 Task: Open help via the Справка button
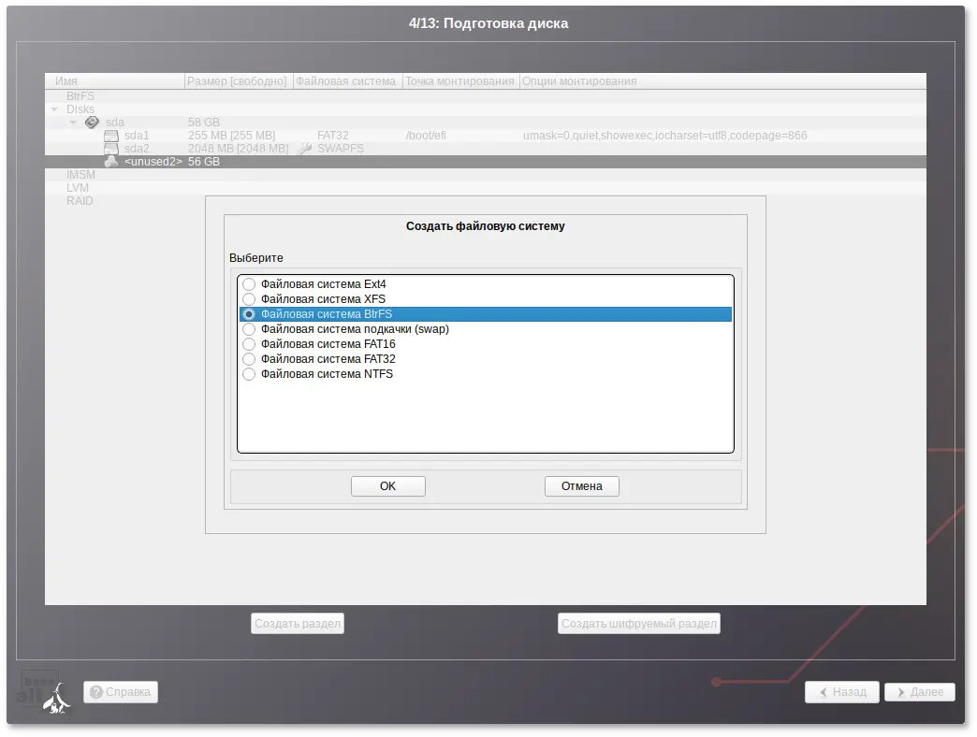[x=121, y=692]
